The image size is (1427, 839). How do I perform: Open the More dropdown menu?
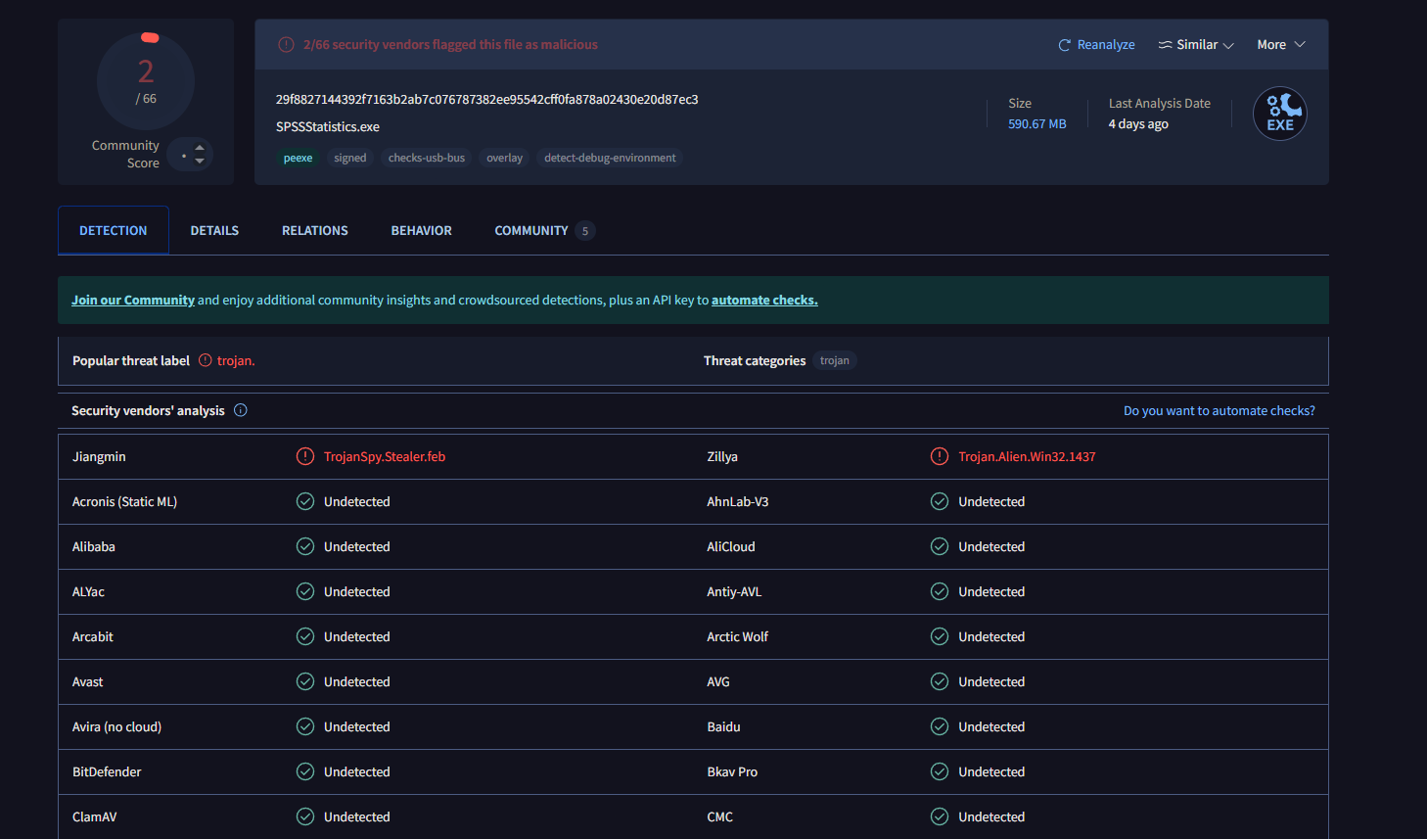click(1281, 45)
